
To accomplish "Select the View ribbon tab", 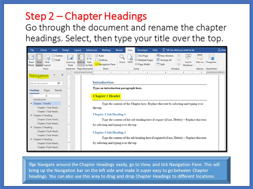I will point(130,50).
